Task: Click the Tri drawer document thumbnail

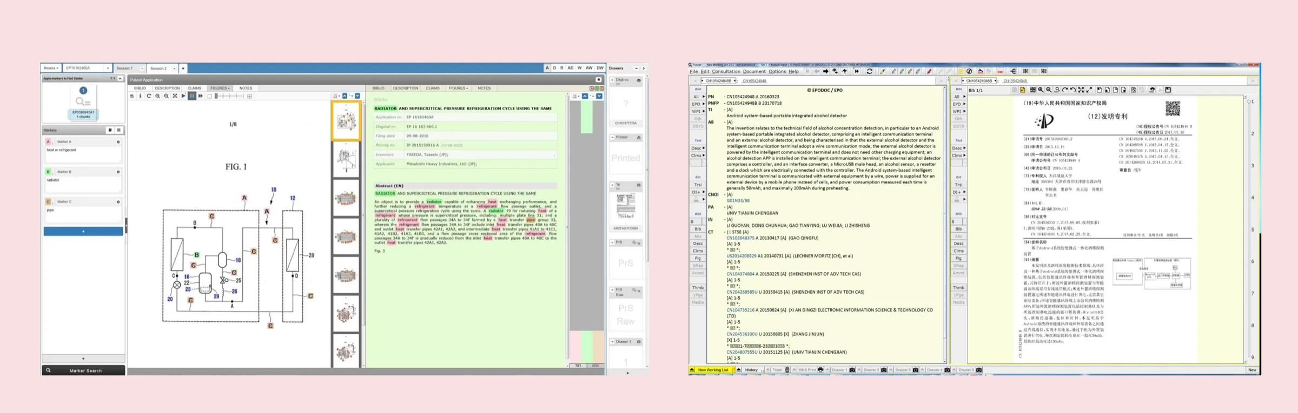Action: [626, 207]
